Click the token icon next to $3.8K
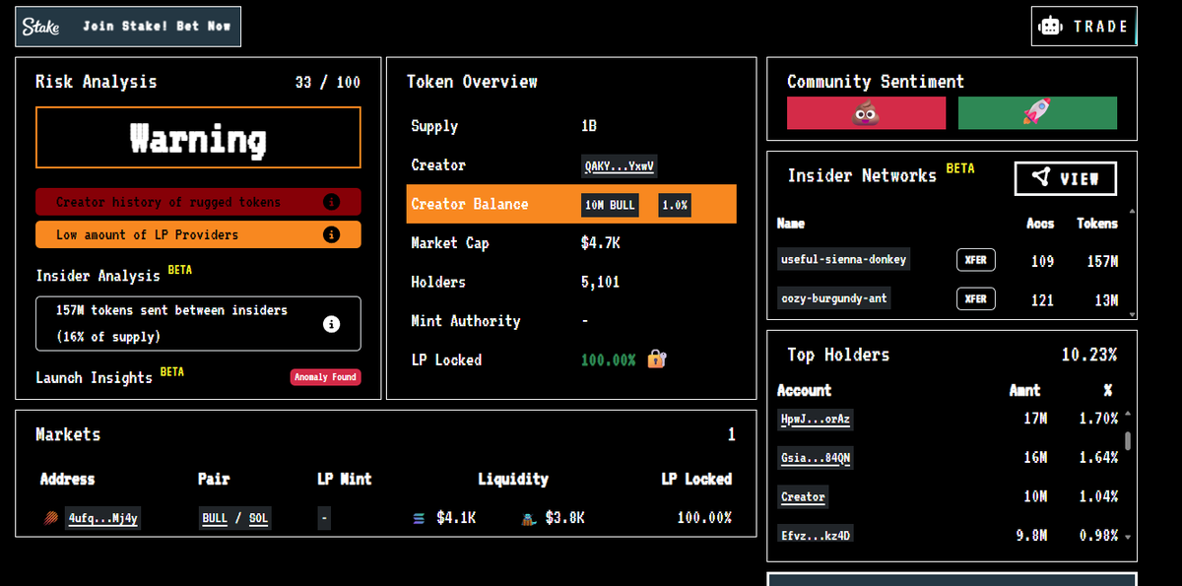This screenshot has height=586, width=1182. [x=529, y=518]
